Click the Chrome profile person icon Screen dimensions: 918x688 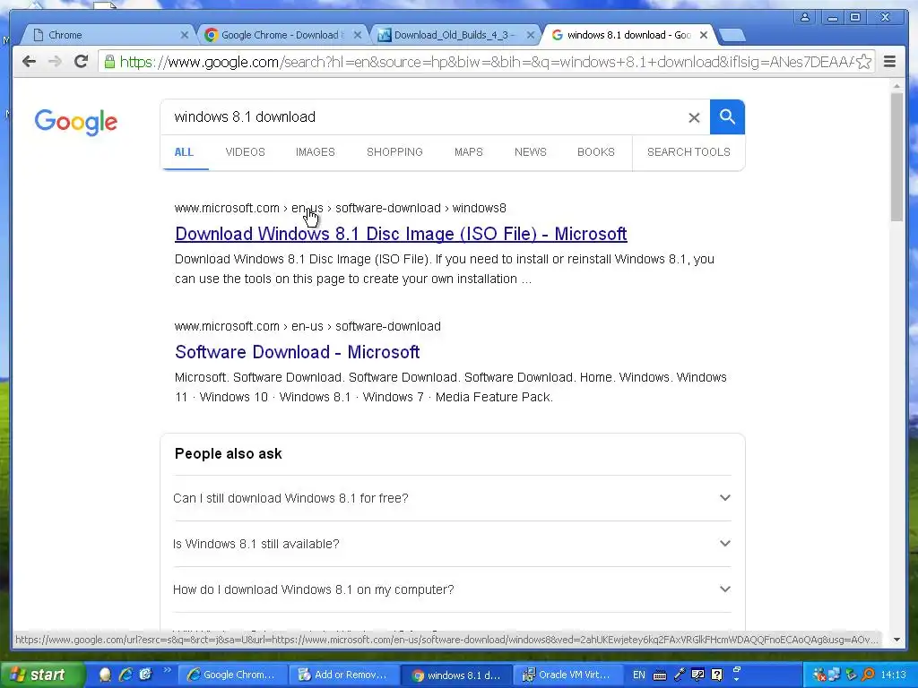point(805,17)
